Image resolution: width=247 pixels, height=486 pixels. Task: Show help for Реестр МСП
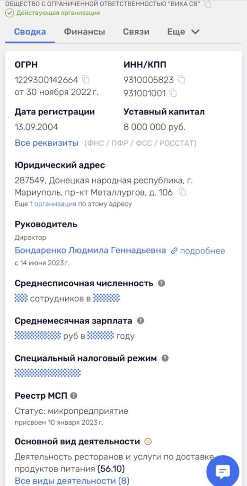(73, 395)
